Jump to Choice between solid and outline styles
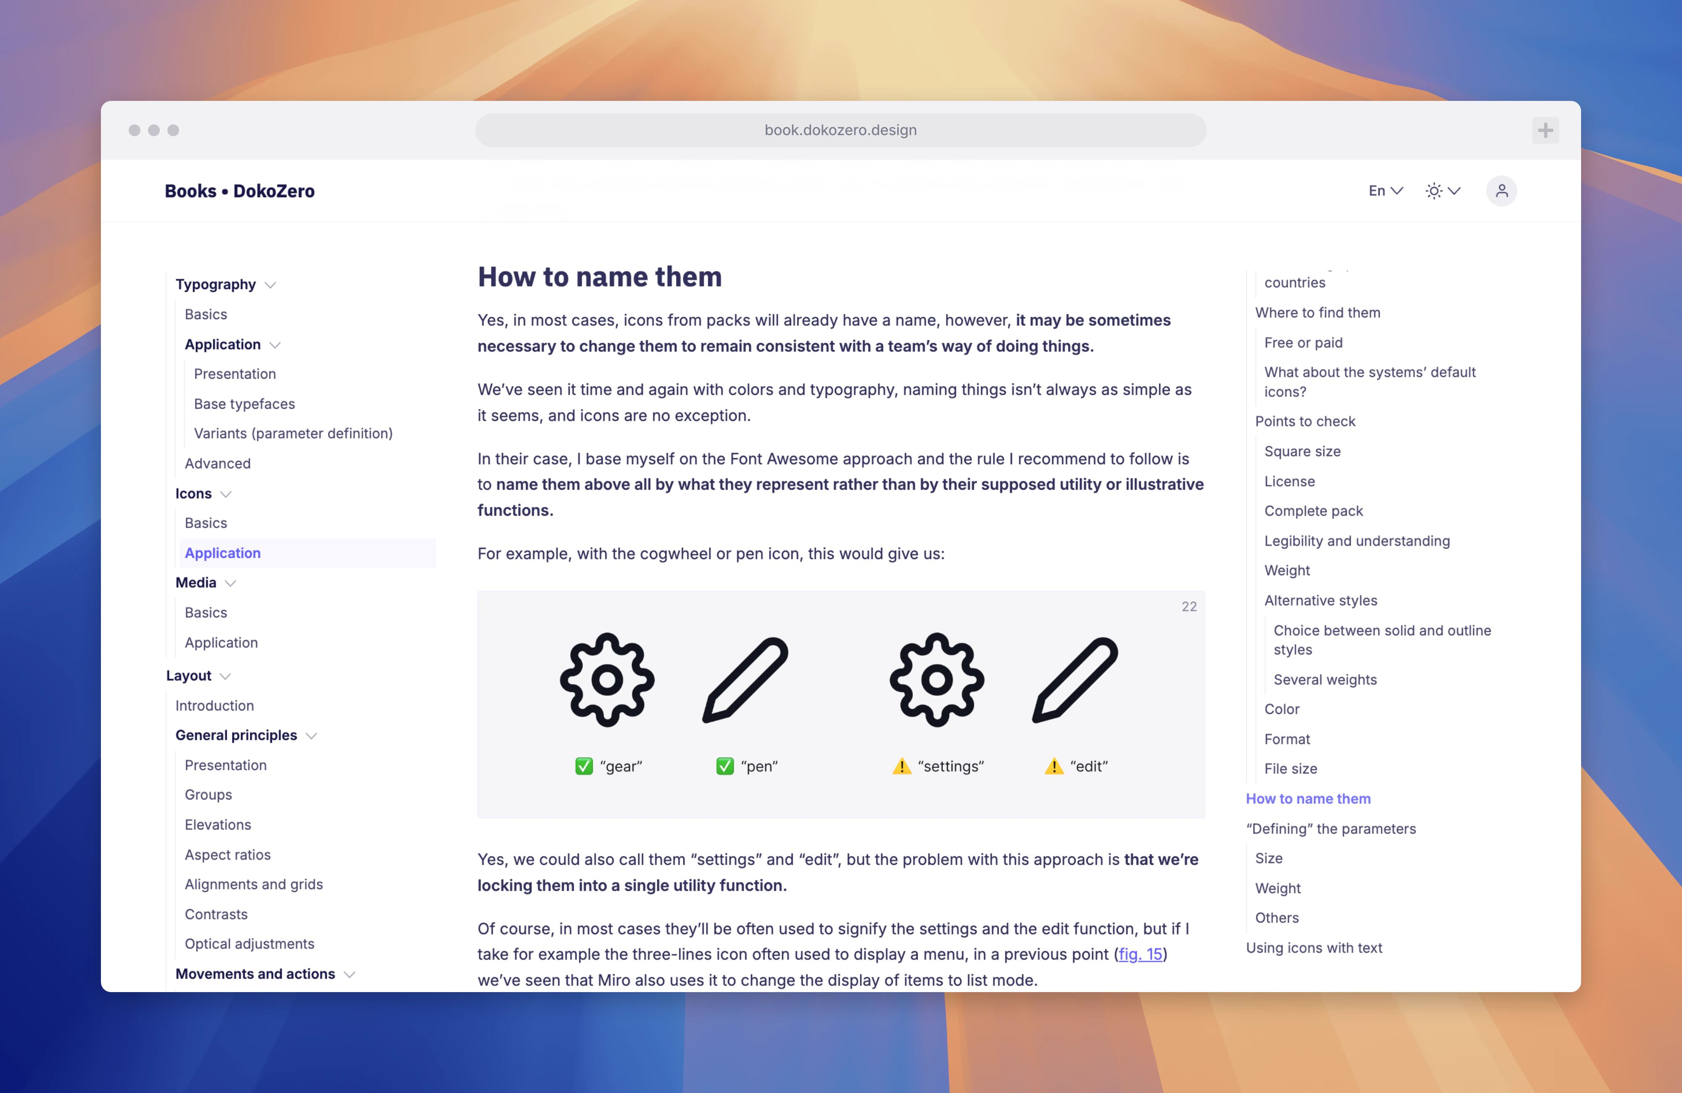The height and width of the screenshot is (1093, 1682). pyautogui.click(x=1382, y=640)
